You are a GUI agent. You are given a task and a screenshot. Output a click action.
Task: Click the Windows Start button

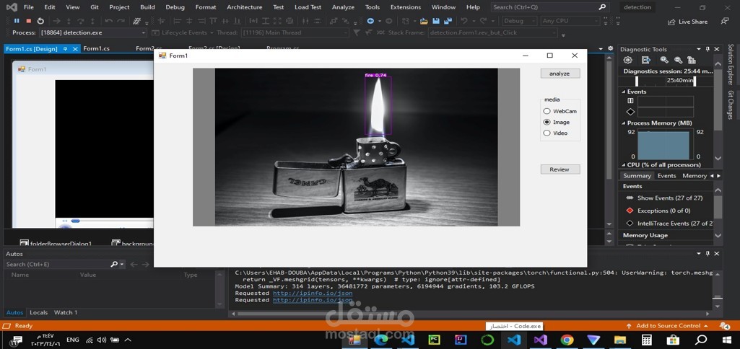727,340
